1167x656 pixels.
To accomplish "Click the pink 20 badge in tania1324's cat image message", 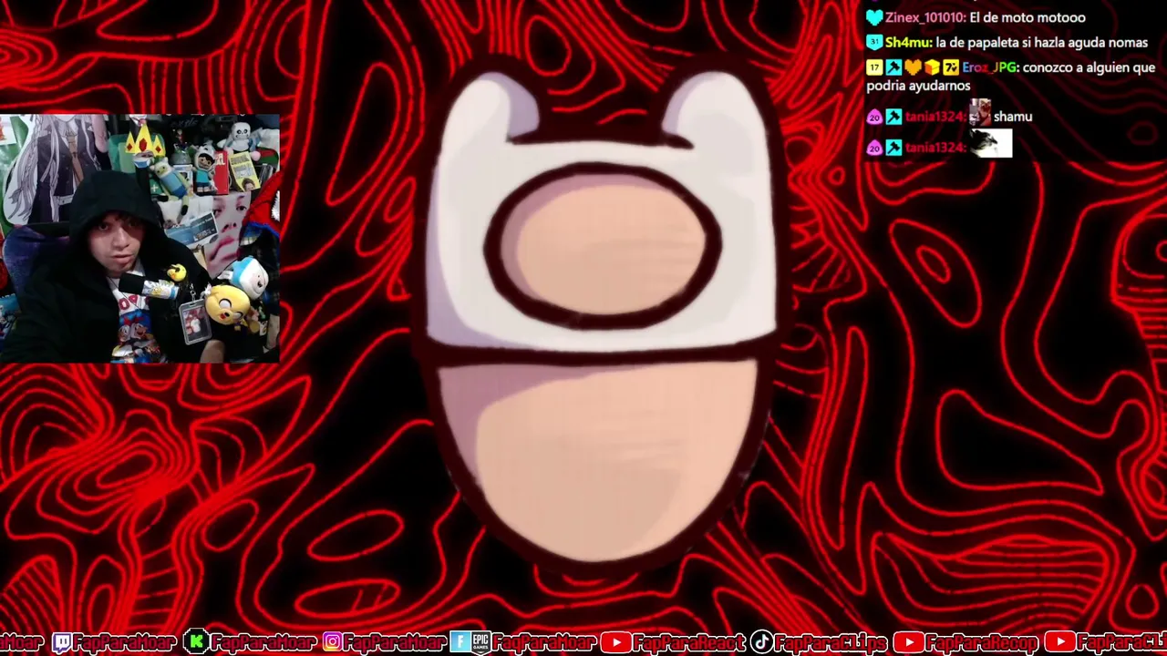I will 874,148.
